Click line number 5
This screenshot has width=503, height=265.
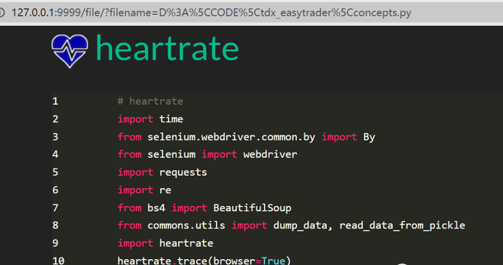55,173
